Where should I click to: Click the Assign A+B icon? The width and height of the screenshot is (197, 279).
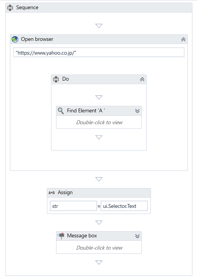pyautogui.click(x=52, y=193)
